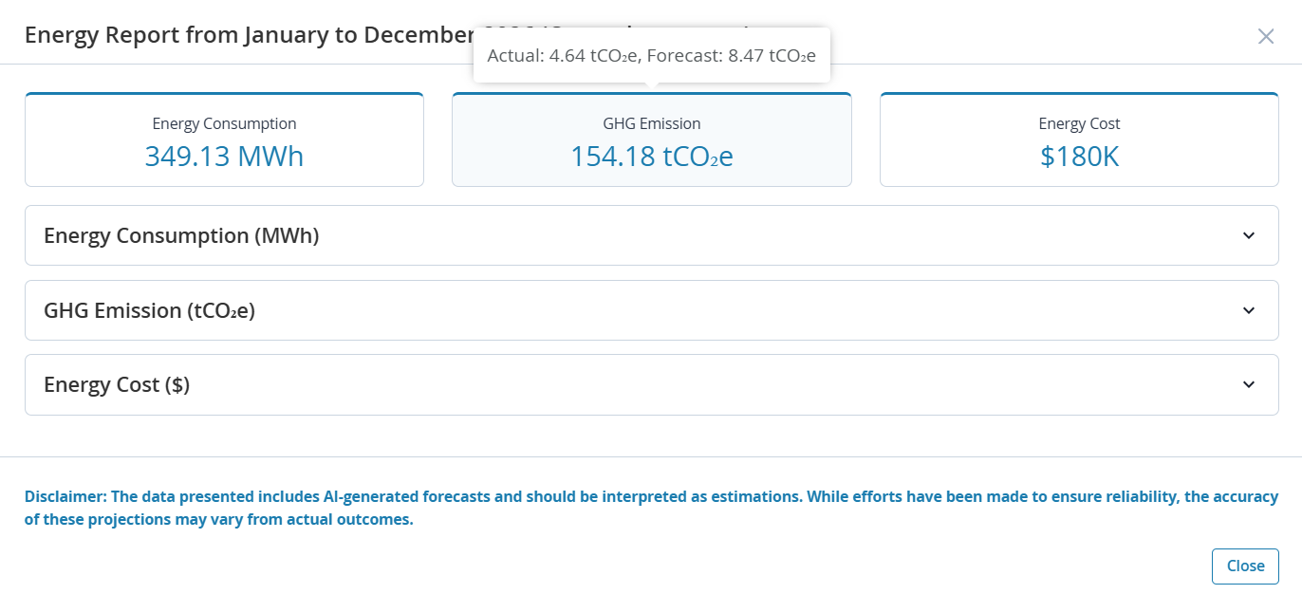
Task: Click the Energy Report dialog title
Action: tap(247, 35)
